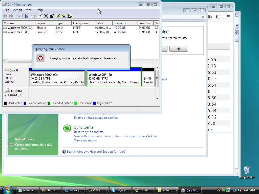Click the down arrow of disk pane scrollbar
The width and height of the screenshot is (259, 194).
pos(157,99)
